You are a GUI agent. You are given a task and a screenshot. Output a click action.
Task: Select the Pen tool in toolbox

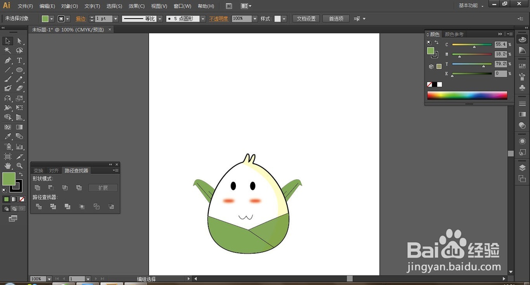(x=8, y=60)
